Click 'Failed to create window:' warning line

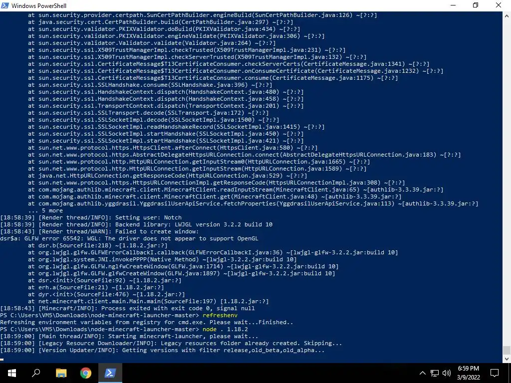(x=99, y=231)
